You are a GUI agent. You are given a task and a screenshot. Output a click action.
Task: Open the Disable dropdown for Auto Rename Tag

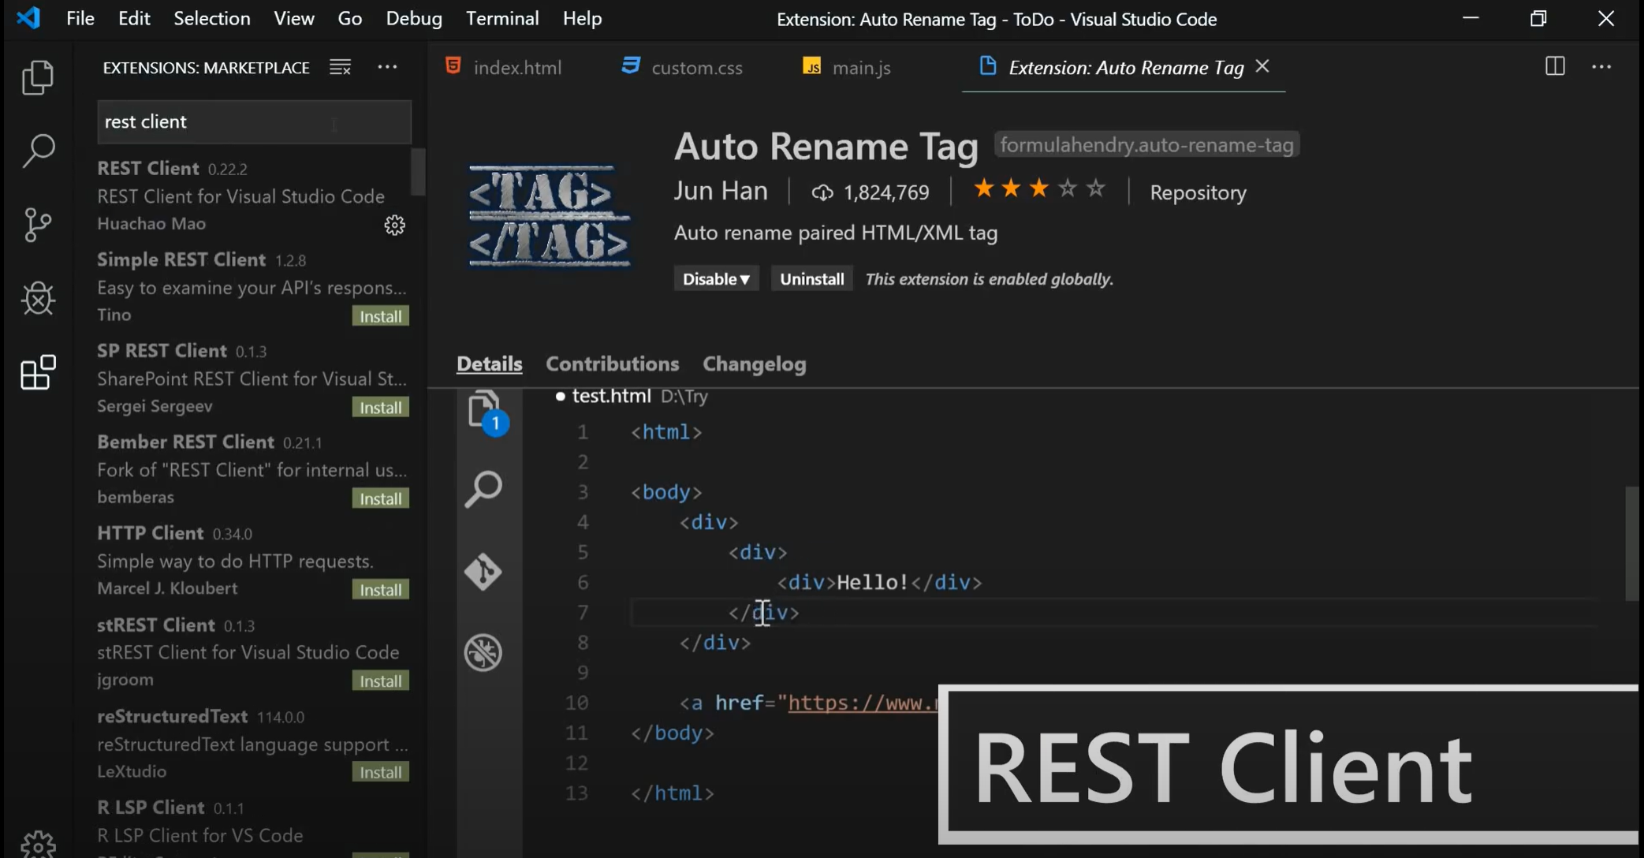point(715,279)
